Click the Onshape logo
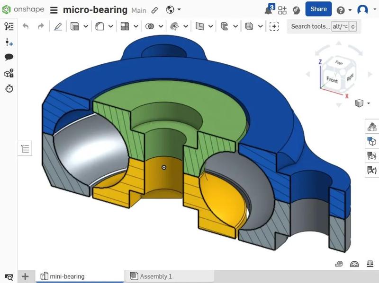The height and width of the screenshot is (283, 379). (23, 9)
